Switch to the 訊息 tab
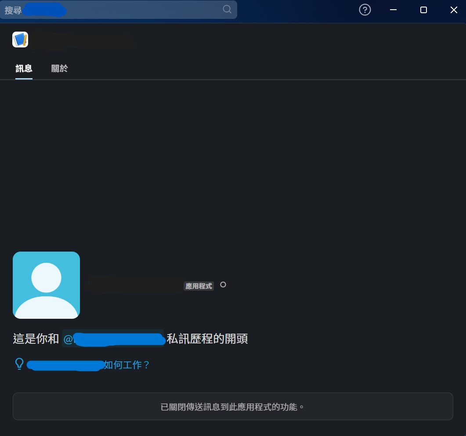Screen dimensions: 466x436 click(x=24, y=68)
